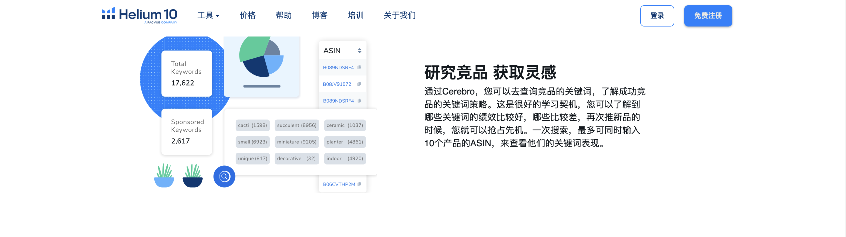The image size is (846, 237).
Task: Select the succulent (8956) keyword tag
Action: [x=296, y=125]
